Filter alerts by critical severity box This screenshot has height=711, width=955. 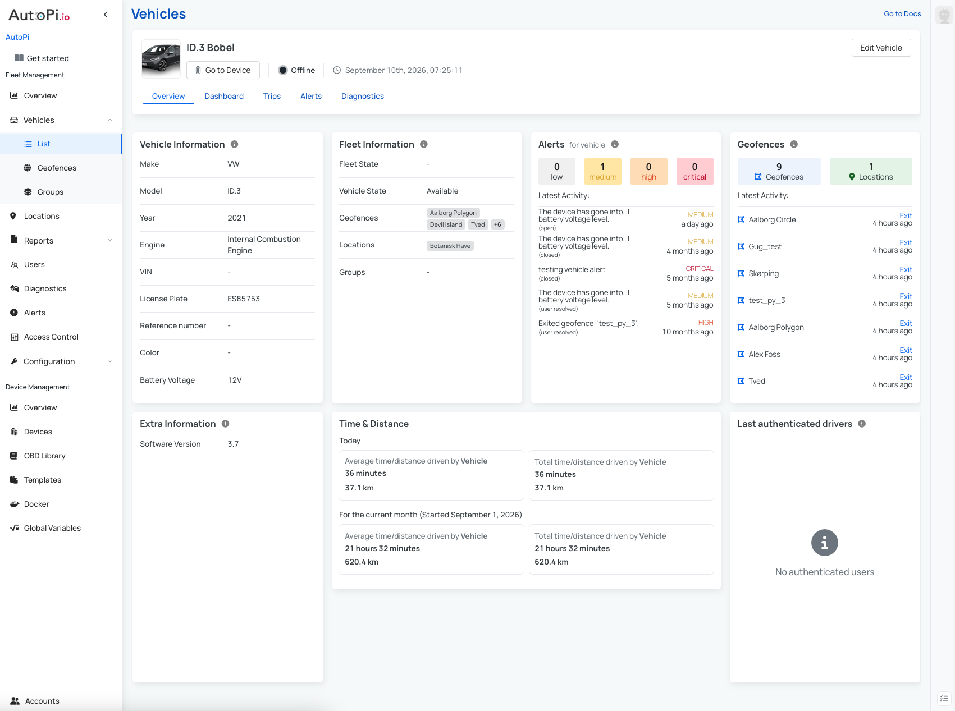point(694,171)
